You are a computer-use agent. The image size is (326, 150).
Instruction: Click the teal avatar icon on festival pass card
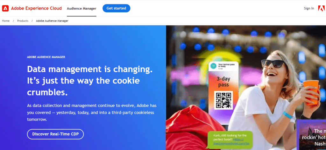(x=214, y=66)
